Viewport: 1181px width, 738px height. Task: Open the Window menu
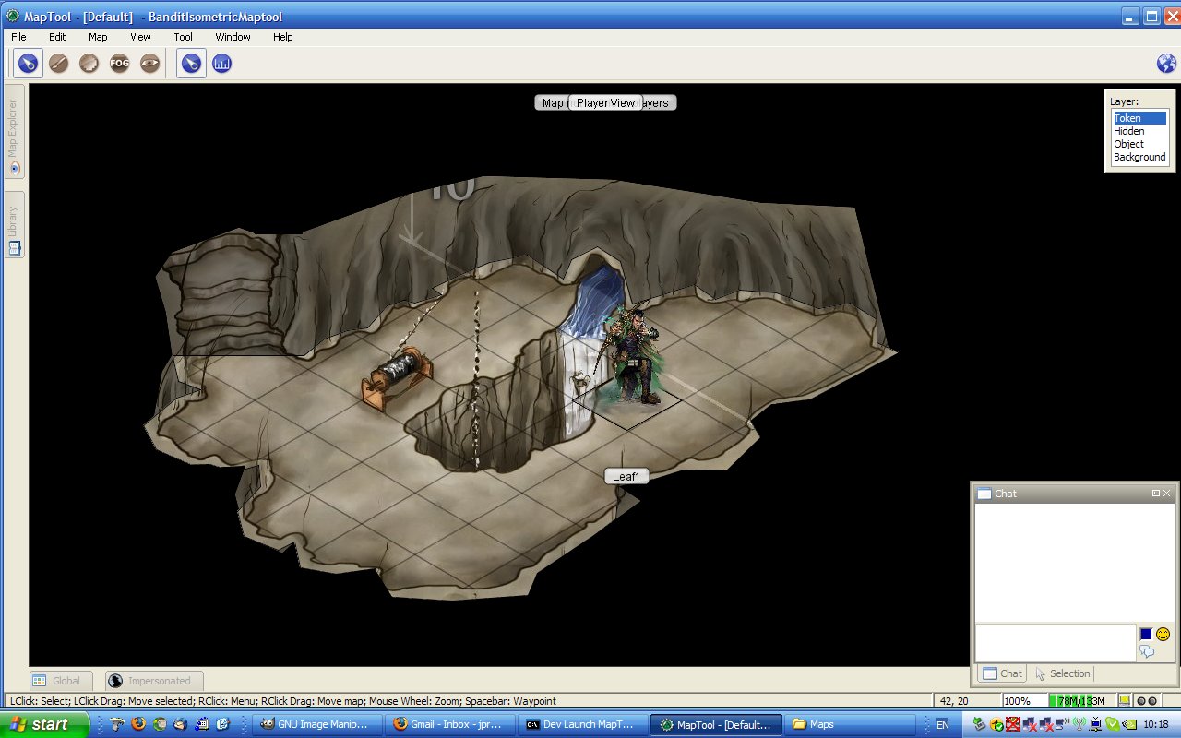(x=233, y=37)
